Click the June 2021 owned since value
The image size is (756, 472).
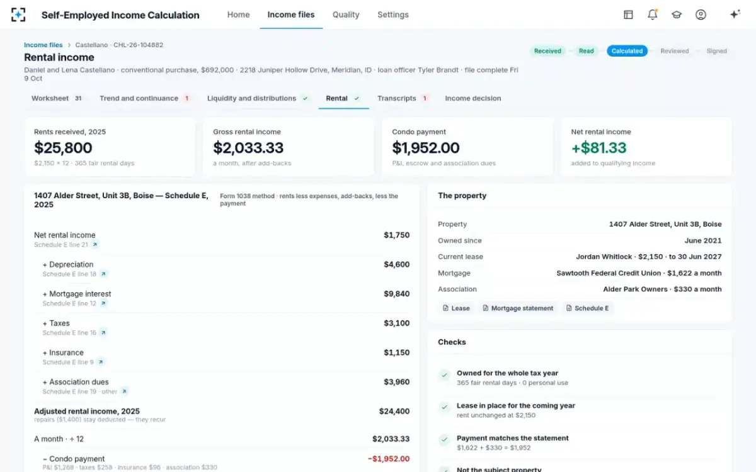point(703,240)
